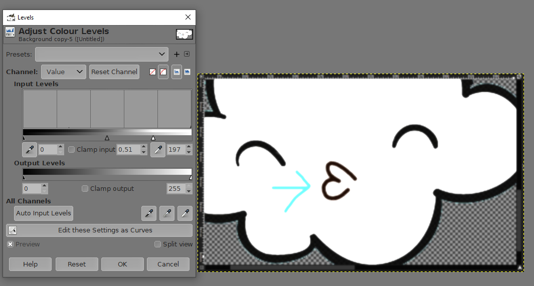Select perceptual adjustment mode icon
This screenshot has height=286, width=534.
(x=163, y=72)
